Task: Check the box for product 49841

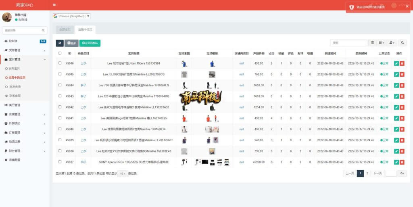Action: click(x=60, y=118)
